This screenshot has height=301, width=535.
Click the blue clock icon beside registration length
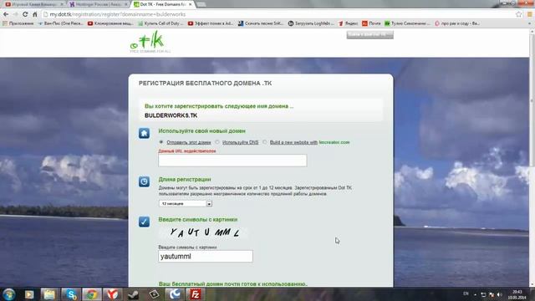pyautogui.click(x=144, y=181)
